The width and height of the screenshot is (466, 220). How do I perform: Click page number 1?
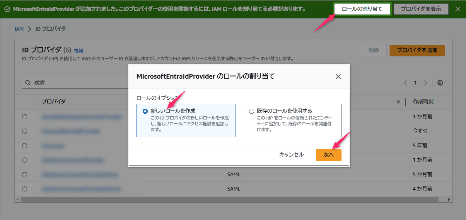point(415,83)
